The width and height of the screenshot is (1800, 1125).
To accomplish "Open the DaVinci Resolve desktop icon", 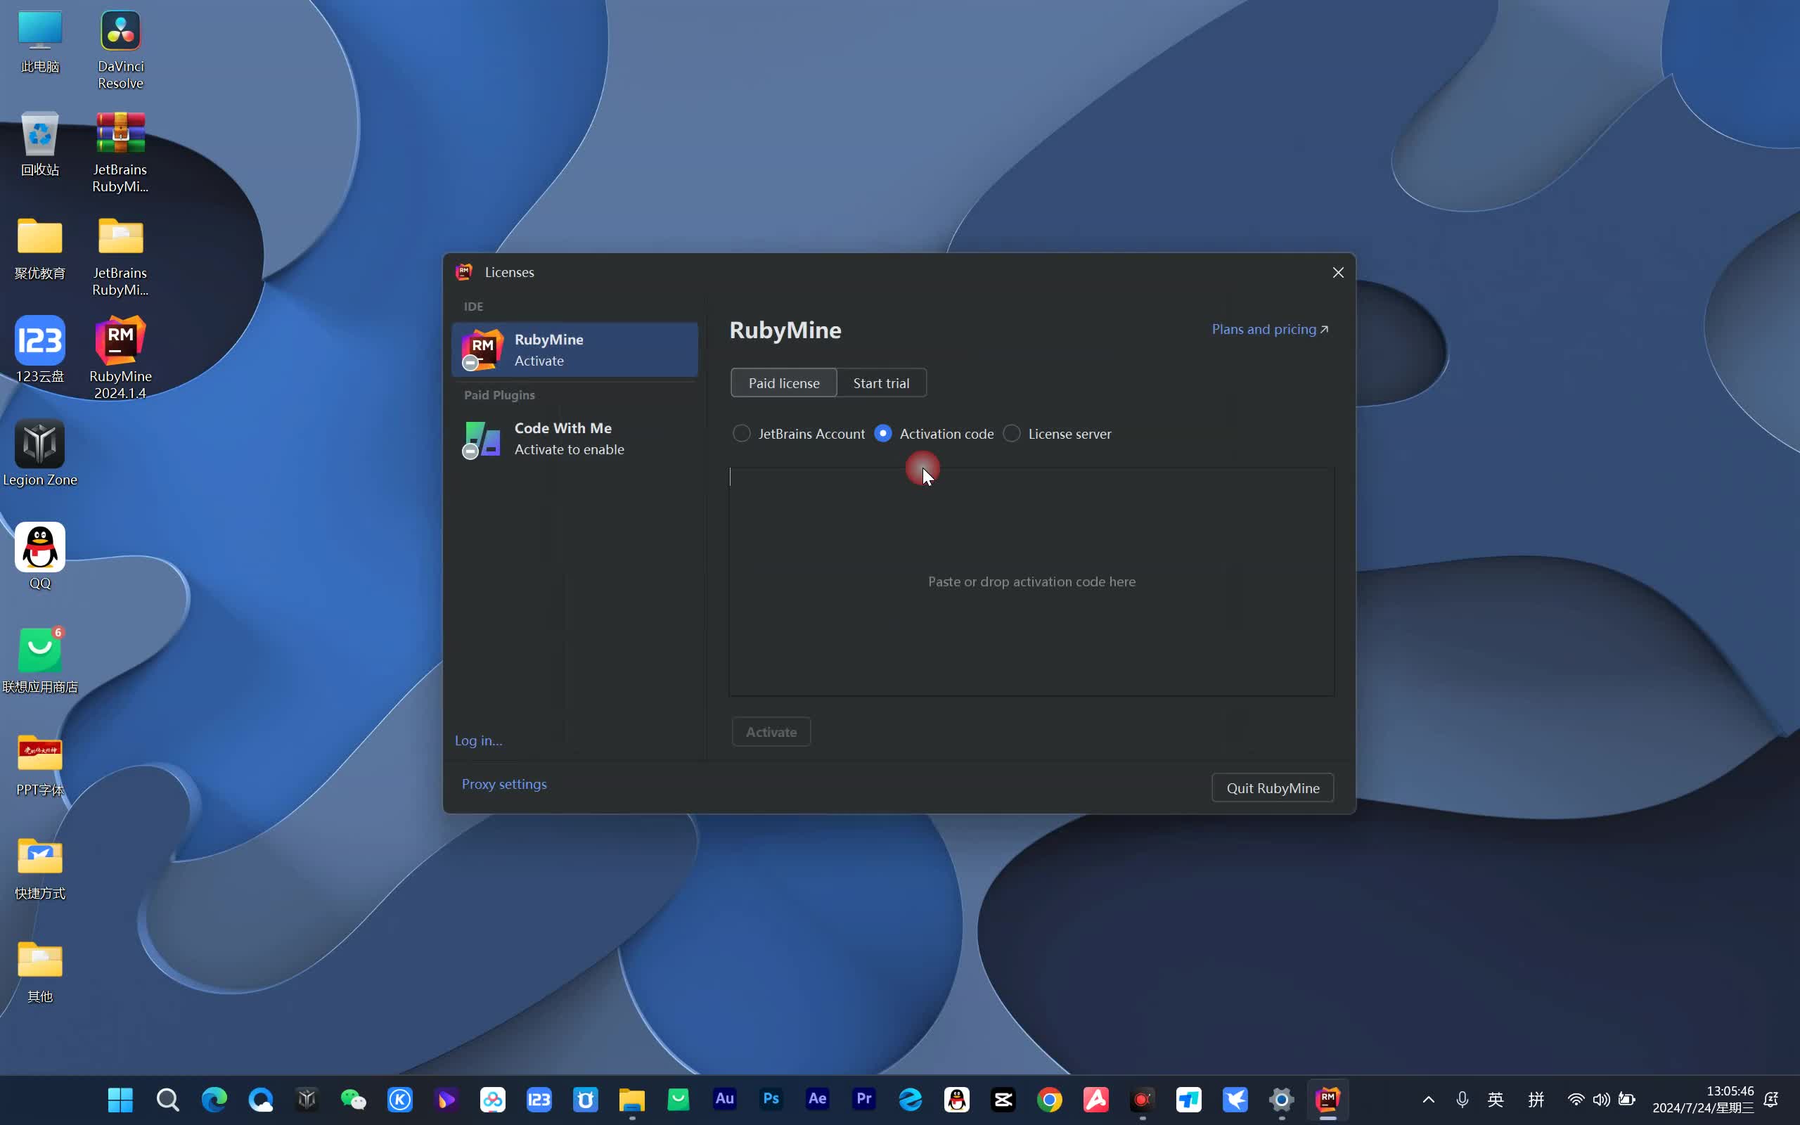I will tap(120, 32).
